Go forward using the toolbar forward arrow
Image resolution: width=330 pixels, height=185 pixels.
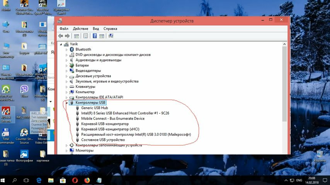pos(67,36)
